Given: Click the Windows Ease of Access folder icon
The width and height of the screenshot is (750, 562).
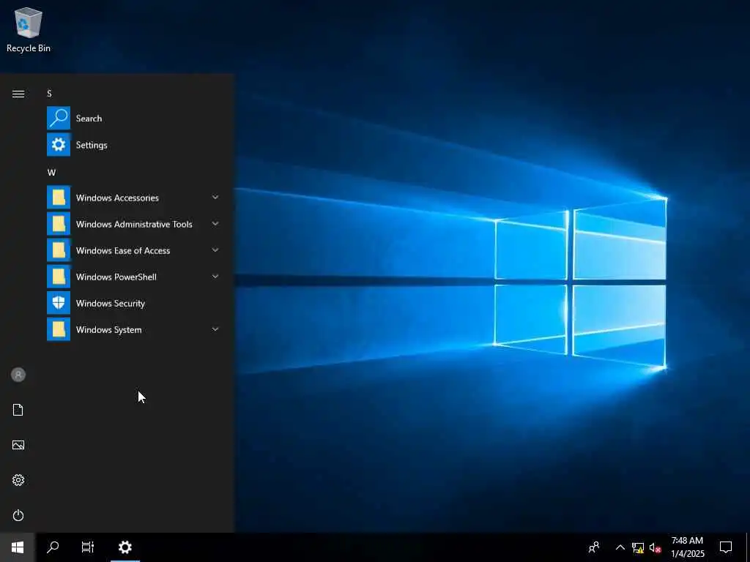Looking at the screenshot, I should click(x=59, y=250).
